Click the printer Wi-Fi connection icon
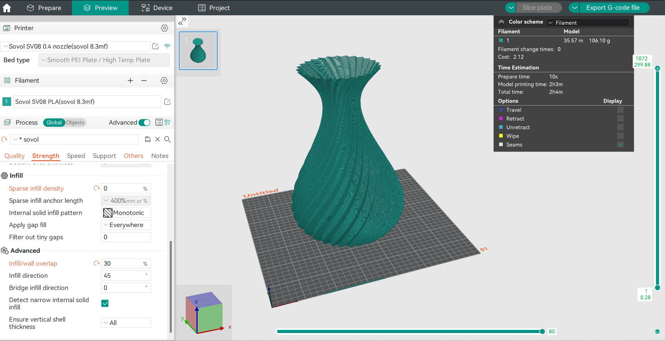This screenshot has width=665, height=341. coord(167,46)
